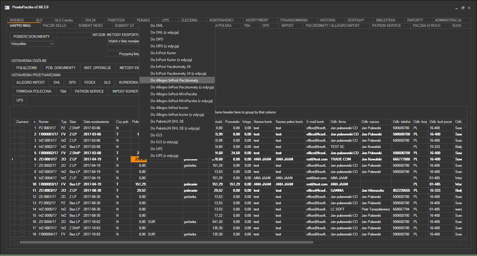The height and width of the screenshot is (256, 477).
Task: Click the horizontal scrollbar of the grid
Action: coord(166,242)
